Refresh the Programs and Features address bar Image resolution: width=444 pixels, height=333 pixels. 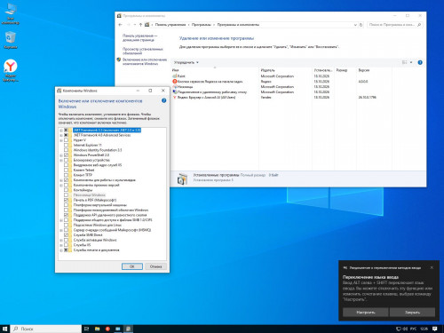[361, 25]
